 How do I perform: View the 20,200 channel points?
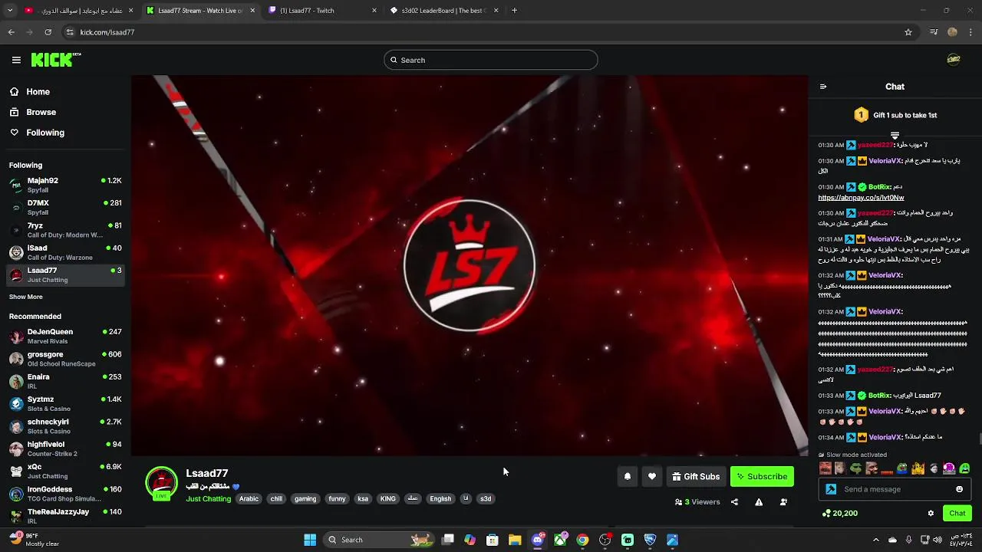839,514
